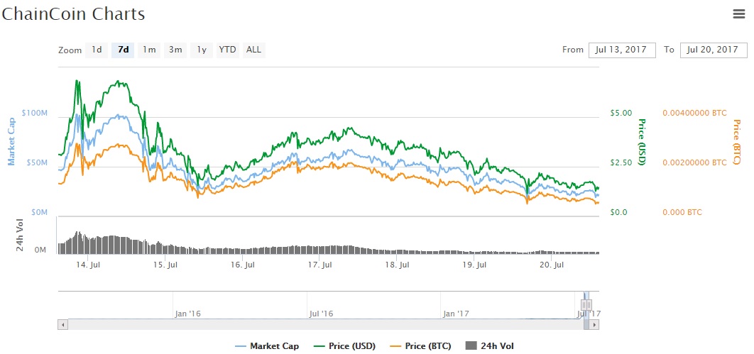The width and height of the screenshot is (754, 354).
Task: Click the 0.00400000 BTC axis label
Action: tap(695, 113)
